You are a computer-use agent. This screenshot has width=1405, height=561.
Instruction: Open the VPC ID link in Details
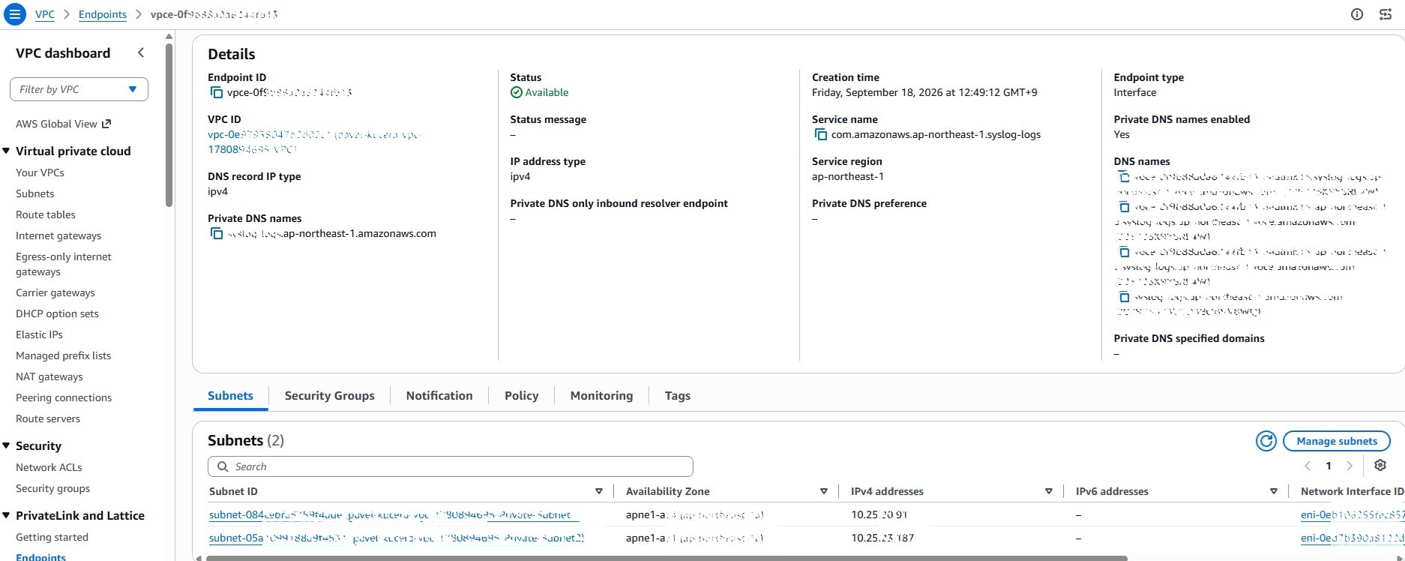315,142
